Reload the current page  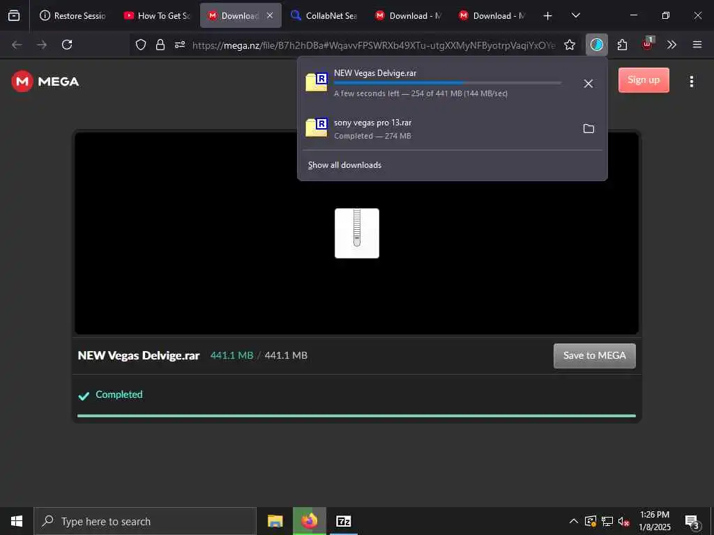tap(67, 45)
